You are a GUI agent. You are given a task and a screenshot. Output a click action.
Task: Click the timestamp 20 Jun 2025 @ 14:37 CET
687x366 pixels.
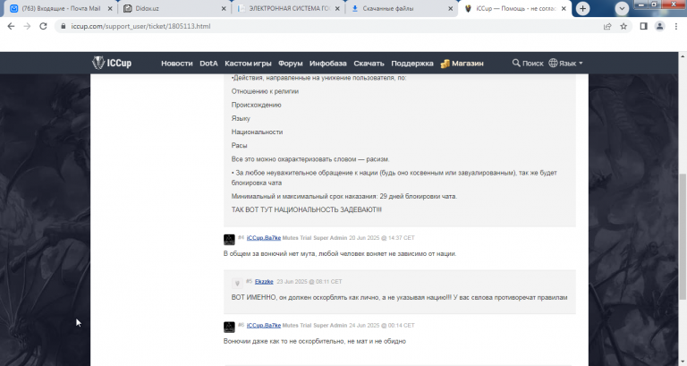coord(382,238)
